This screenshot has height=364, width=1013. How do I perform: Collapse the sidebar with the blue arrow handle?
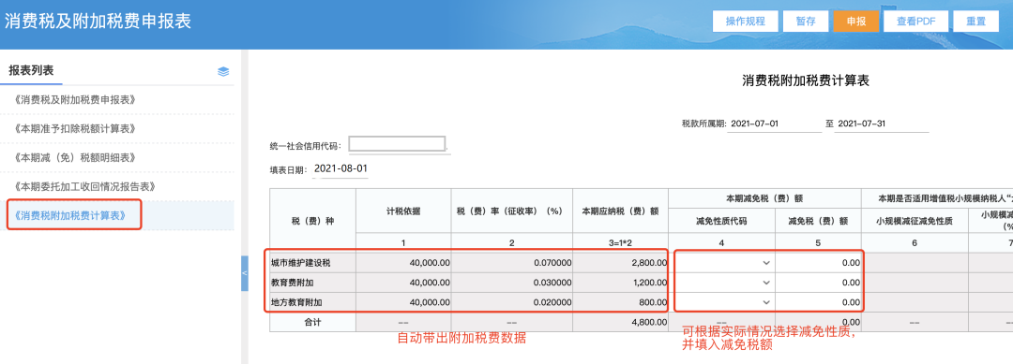click(x=244, y=274)
